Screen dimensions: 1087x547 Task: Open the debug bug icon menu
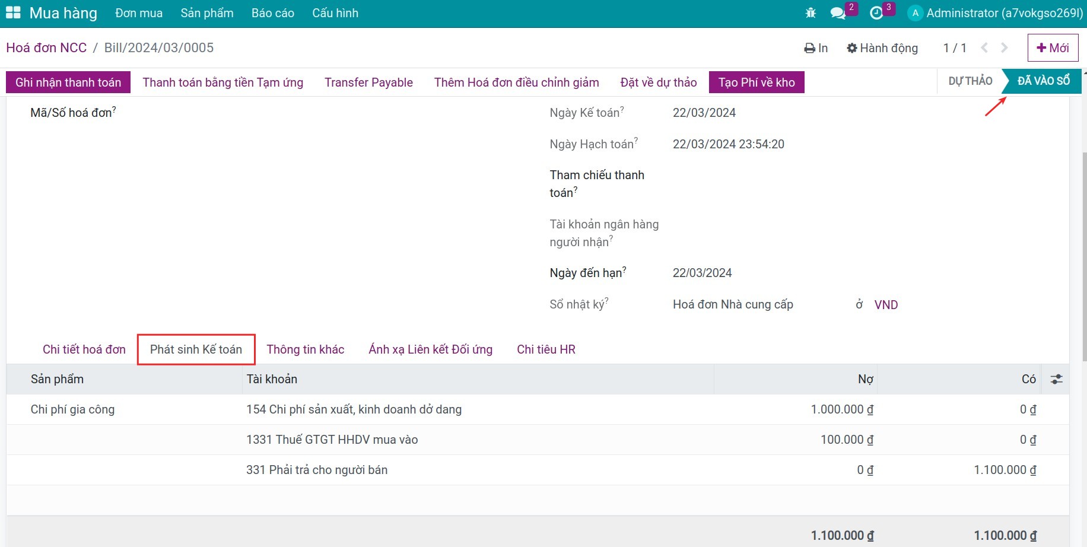[x=811, y=12]
